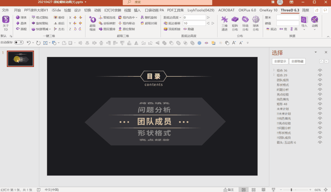Click 坐标映射 coordinate mapping tool
331x192 pixels.
pyautogui.click(x=107, y=23)
